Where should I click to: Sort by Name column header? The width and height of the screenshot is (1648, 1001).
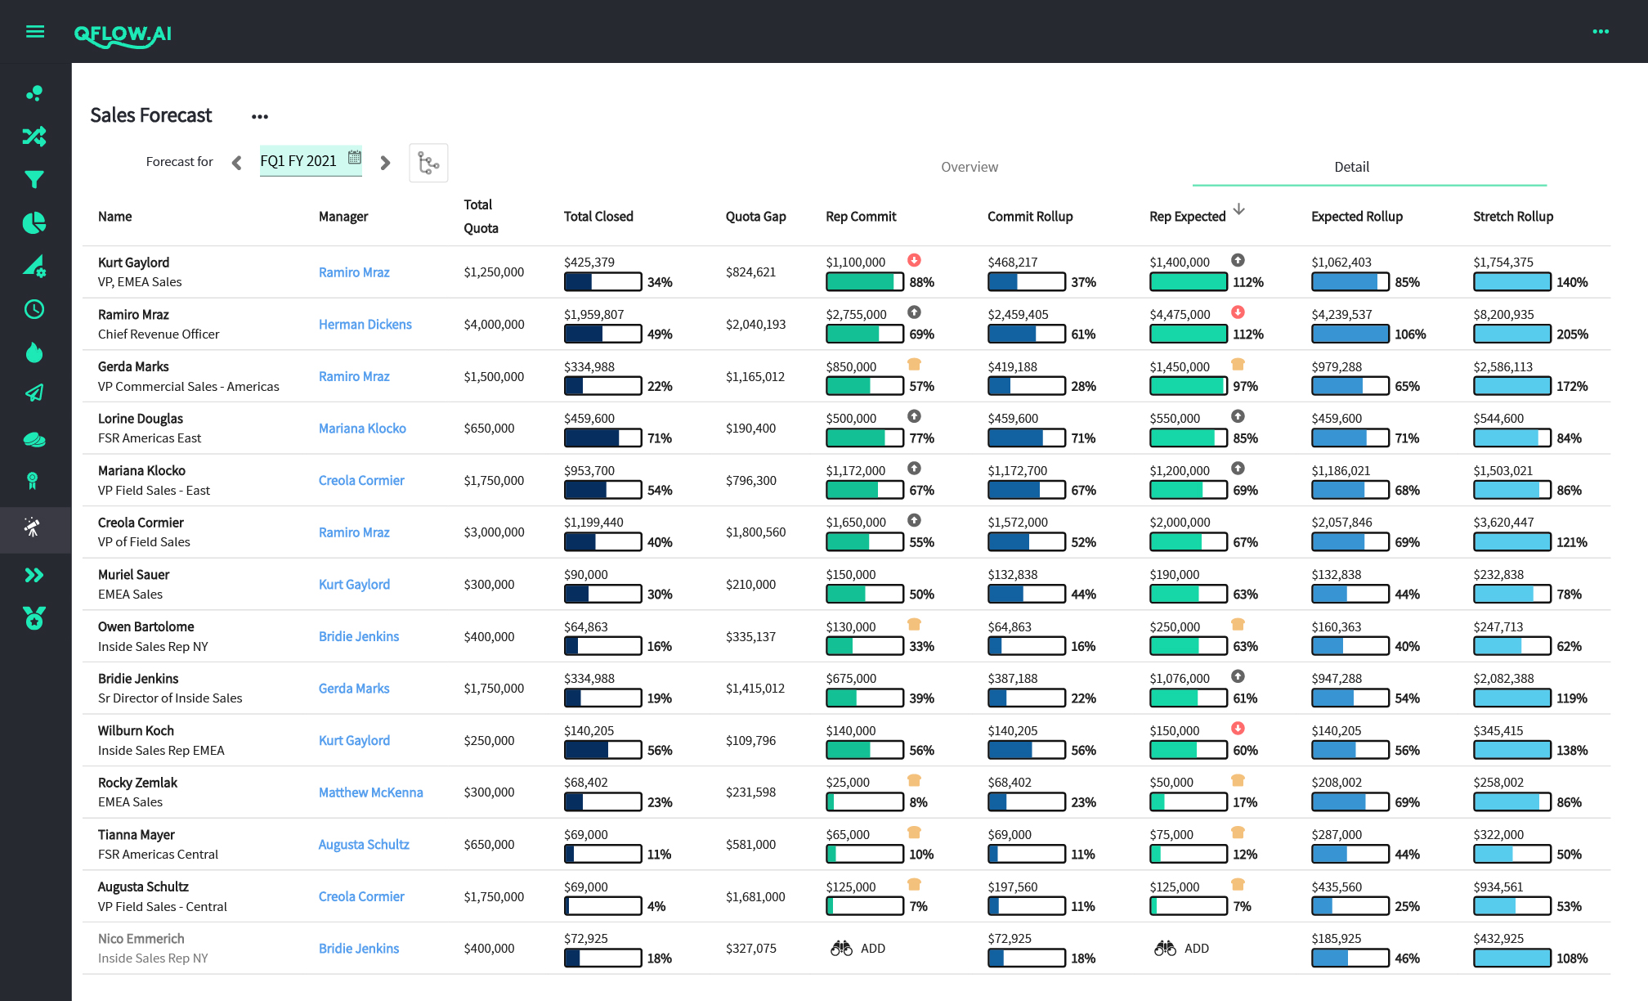(x=114, y=217)
